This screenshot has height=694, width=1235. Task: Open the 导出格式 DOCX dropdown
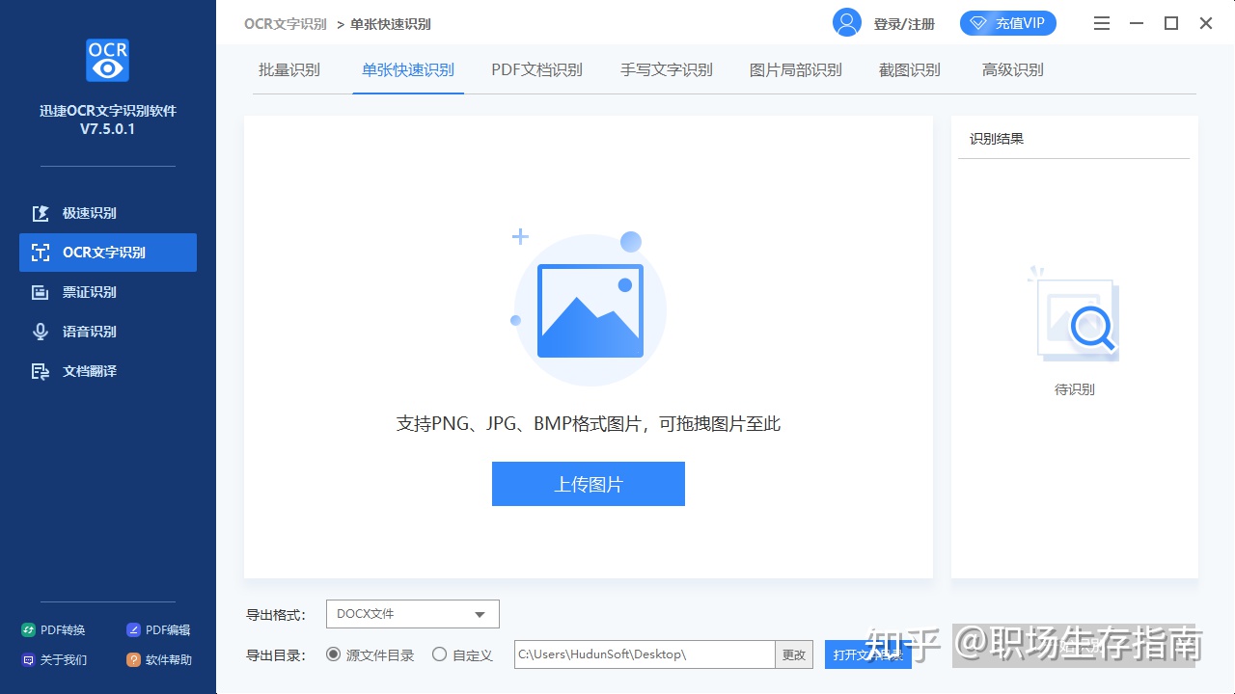click(412, 614)
